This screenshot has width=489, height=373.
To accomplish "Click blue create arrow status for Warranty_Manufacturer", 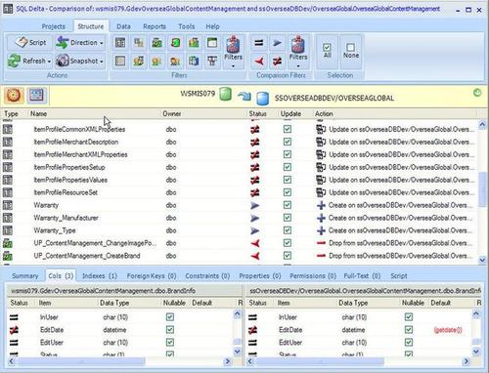I will 255,218.
